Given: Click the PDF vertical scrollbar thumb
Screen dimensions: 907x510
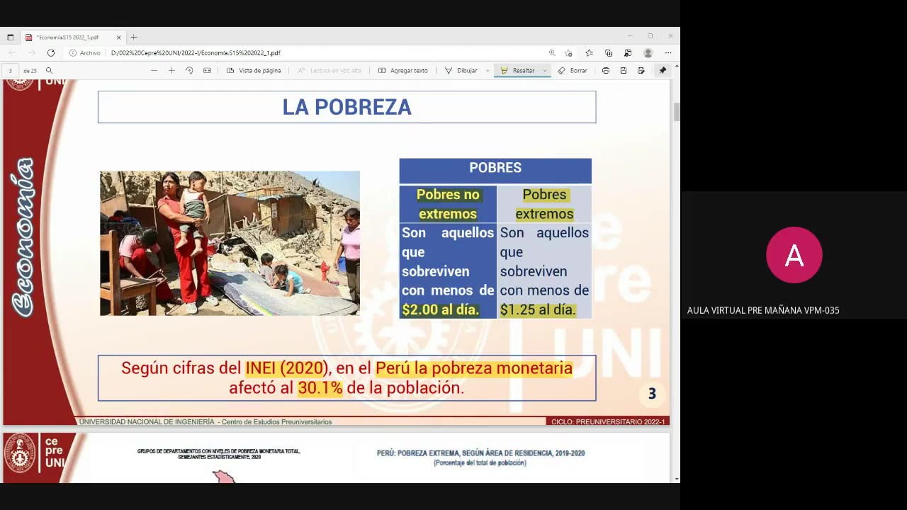Looking at the screenshot, I should click(x=677, y=112).
